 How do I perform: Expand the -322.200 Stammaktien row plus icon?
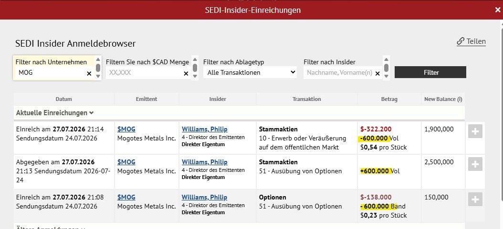coord(475,131)
